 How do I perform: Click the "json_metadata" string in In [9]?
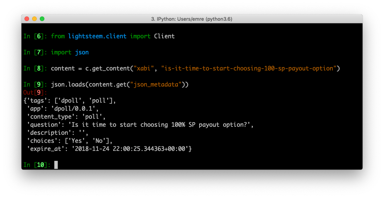pos(156,84)
